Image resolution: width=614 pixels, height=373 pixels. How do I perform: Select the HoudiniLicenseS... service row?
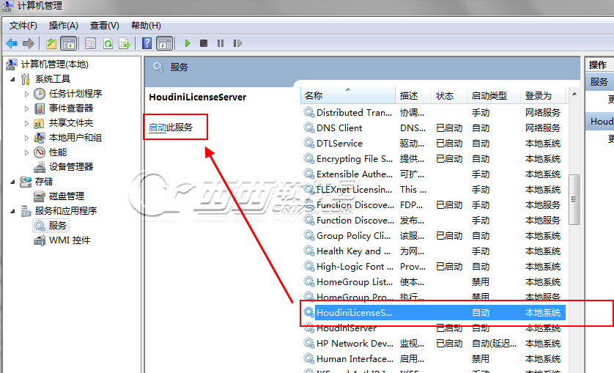[x=434, y=313]
